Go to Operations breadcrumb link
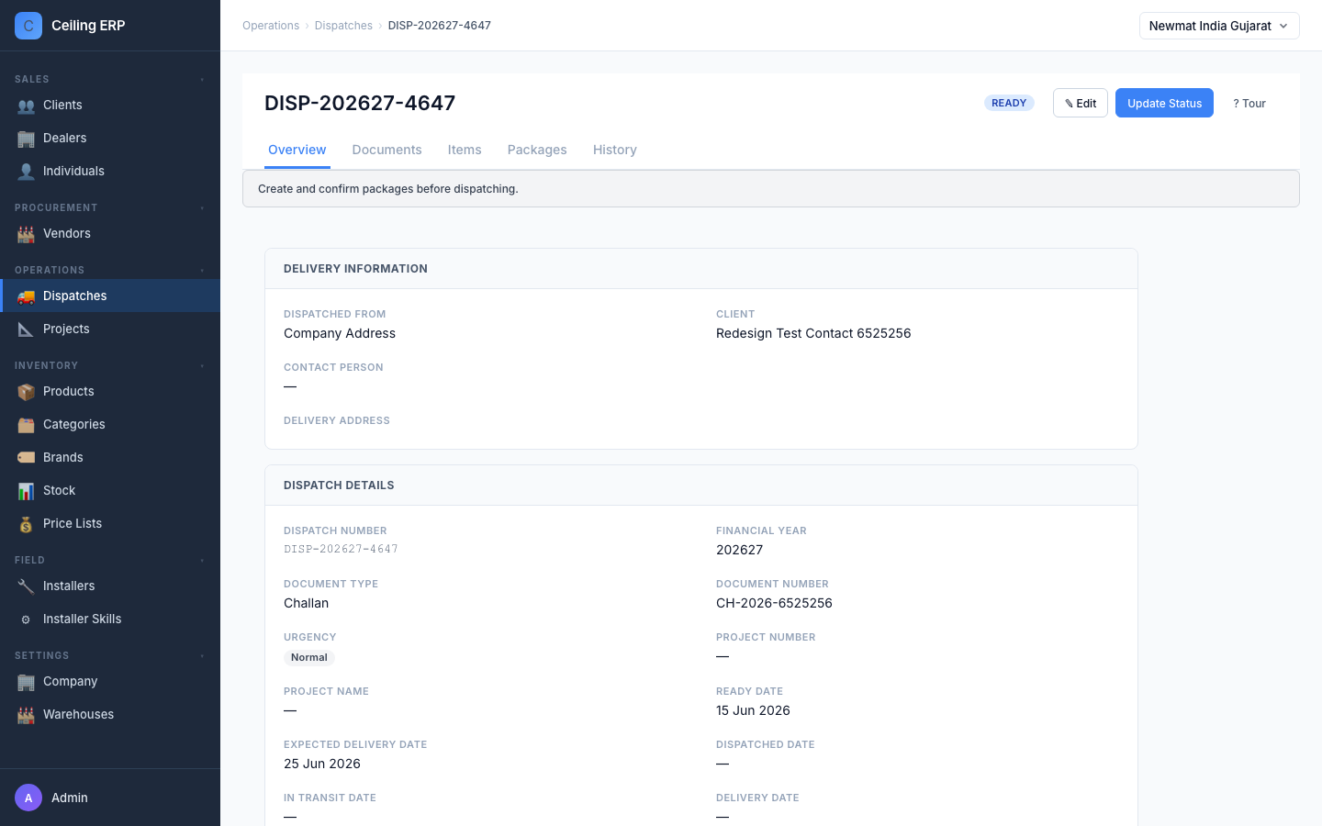The height and width of the screenshot is (826, 1322). 271,26
